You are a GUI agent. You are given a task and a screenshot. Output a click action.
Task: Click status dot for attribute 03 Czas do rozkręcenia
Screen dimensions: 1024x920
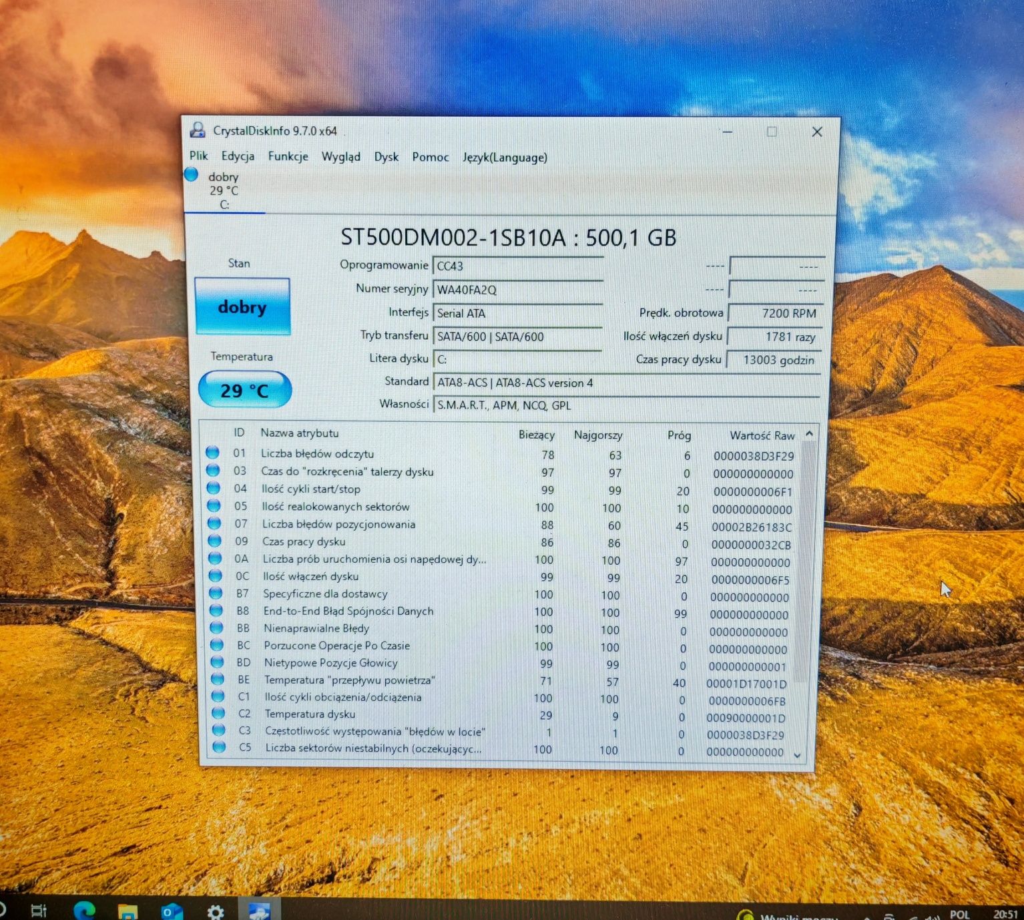tap(213, 470)
